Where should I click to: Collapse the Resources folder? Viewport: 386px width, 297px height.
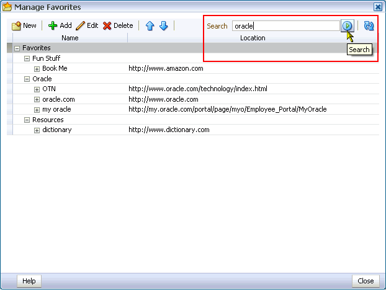click(27, 120)
